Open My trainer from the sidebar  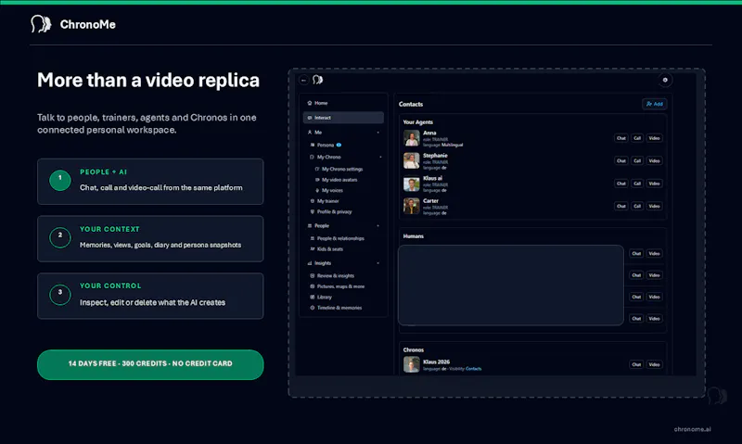[x=328, y=201]
